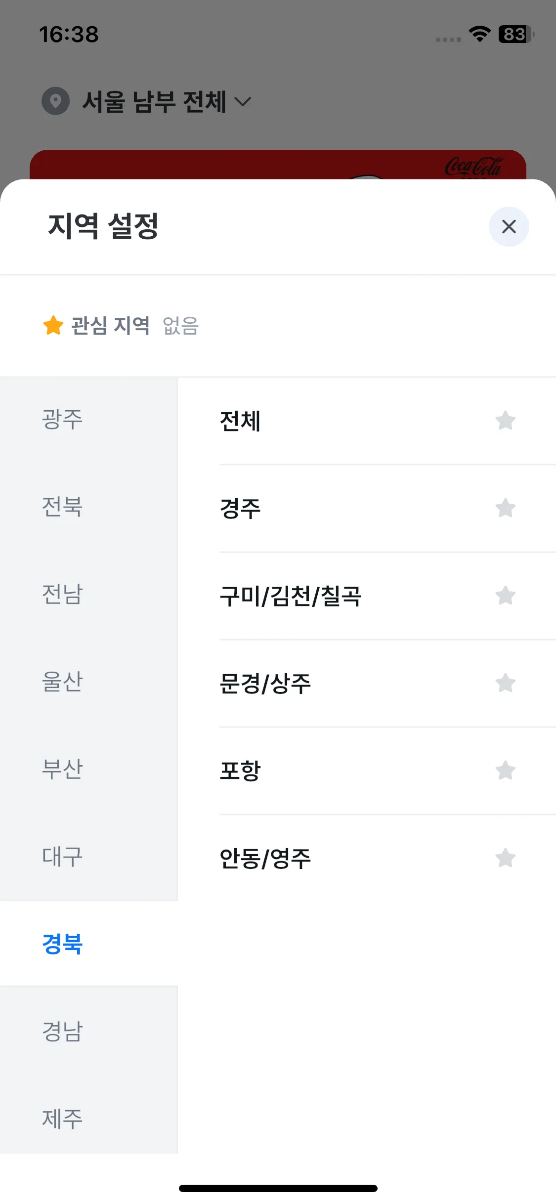This screenshot has height=1204, width=556.
Task: Close the 지역 설정 sheet
Action: click(x=509, y=227)
